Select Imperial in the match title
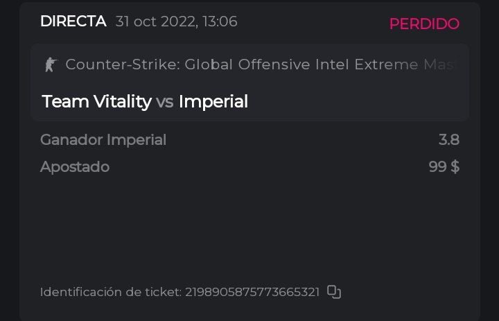 coord(213,101)
